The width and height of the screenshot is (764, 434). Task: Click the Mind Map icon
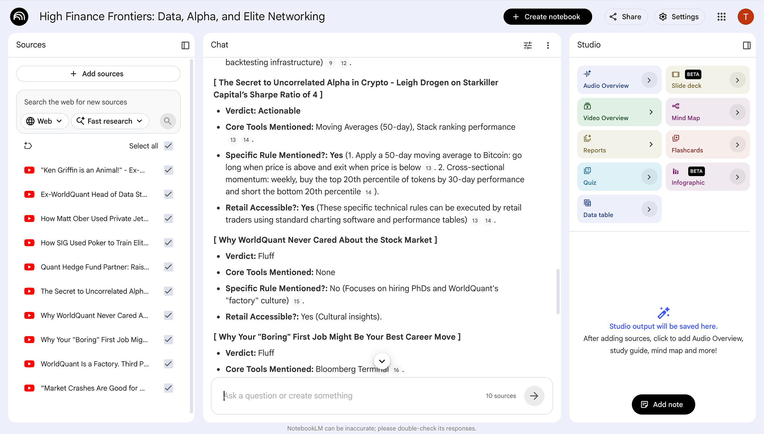coord(676,106)
